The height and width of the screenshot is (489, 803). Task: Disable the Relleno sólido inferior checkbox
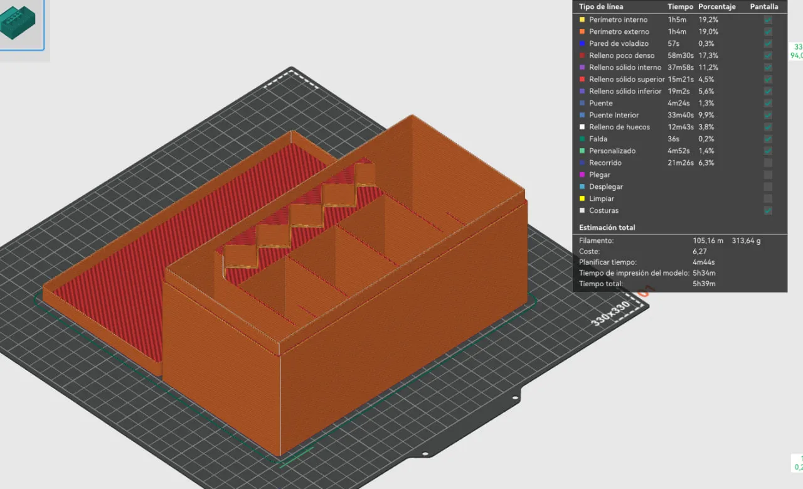[767, 91]
